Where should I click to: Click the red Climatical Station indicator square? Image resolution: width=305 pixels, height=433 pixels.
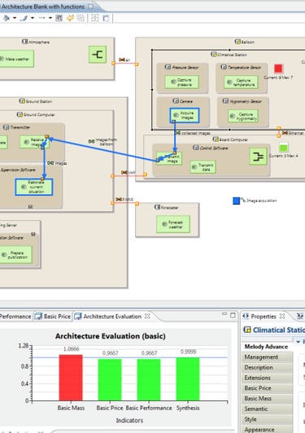278,68
